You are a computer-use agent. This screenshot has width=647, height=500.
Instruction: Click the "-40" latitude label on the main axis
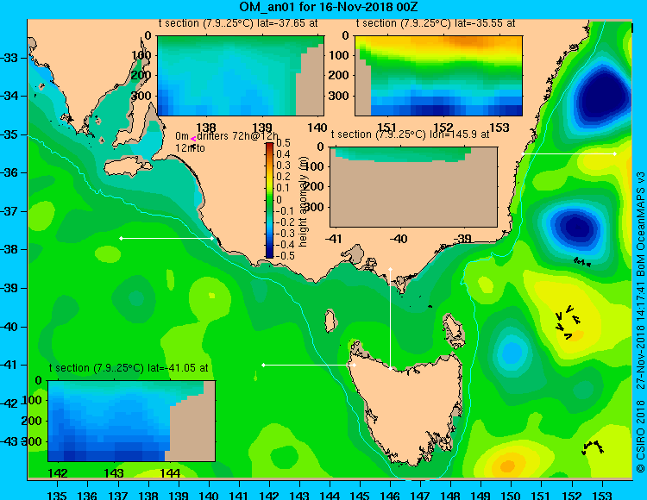click(x=9, y=327)
